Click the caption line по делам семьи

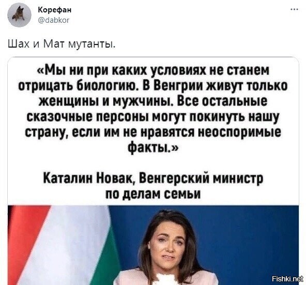pyautogui.click(x=153, y=193)
